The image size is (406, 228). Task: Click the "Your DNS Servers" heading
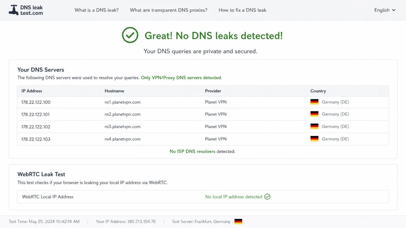tap(41, 70)
